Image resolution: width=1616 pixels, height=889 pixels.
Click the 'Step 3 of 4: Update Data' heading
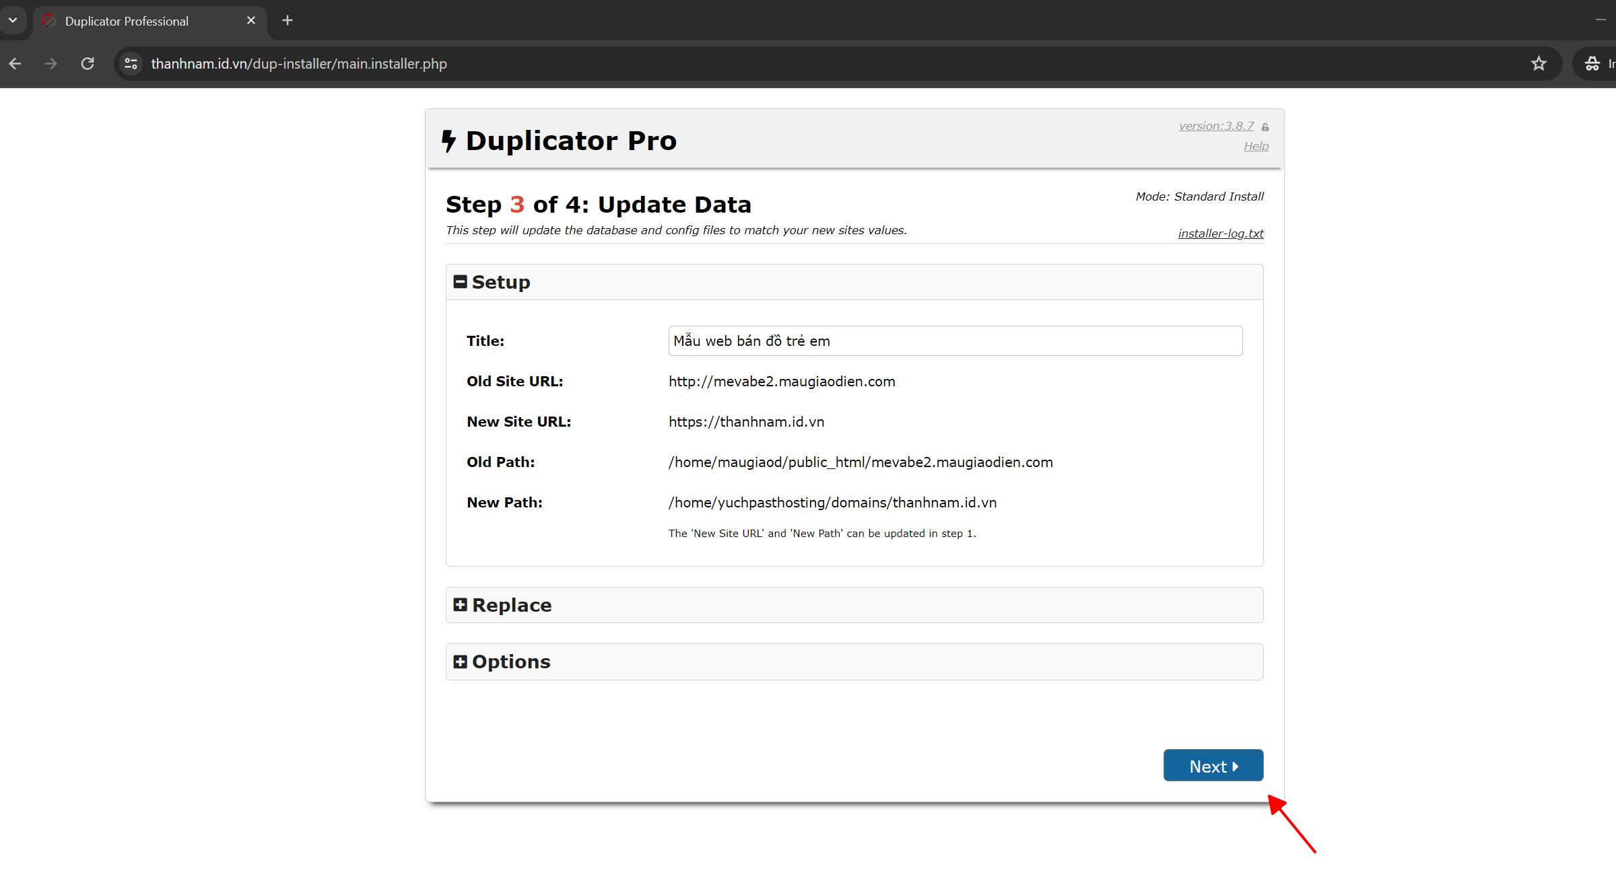[x=599, y=205]
